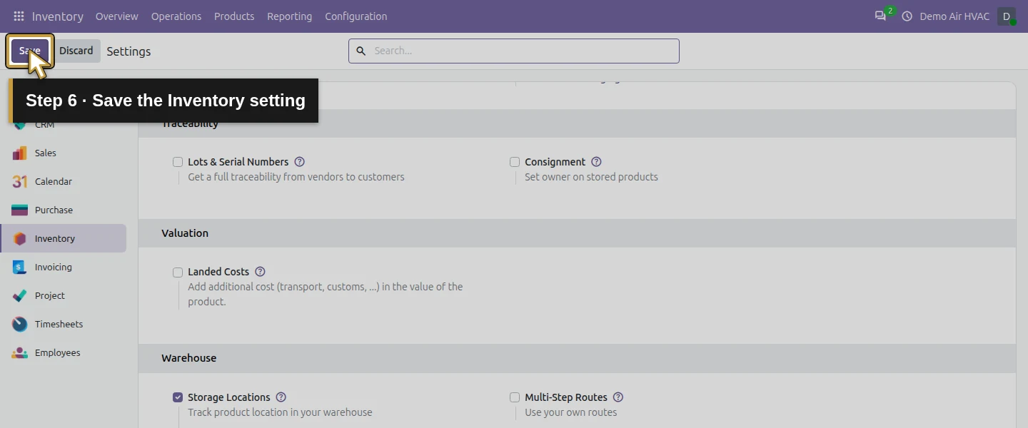Select the Purchase settings tab label
Screen dimensions: 1028x428
pyautogui.click(x=54, y=210)
